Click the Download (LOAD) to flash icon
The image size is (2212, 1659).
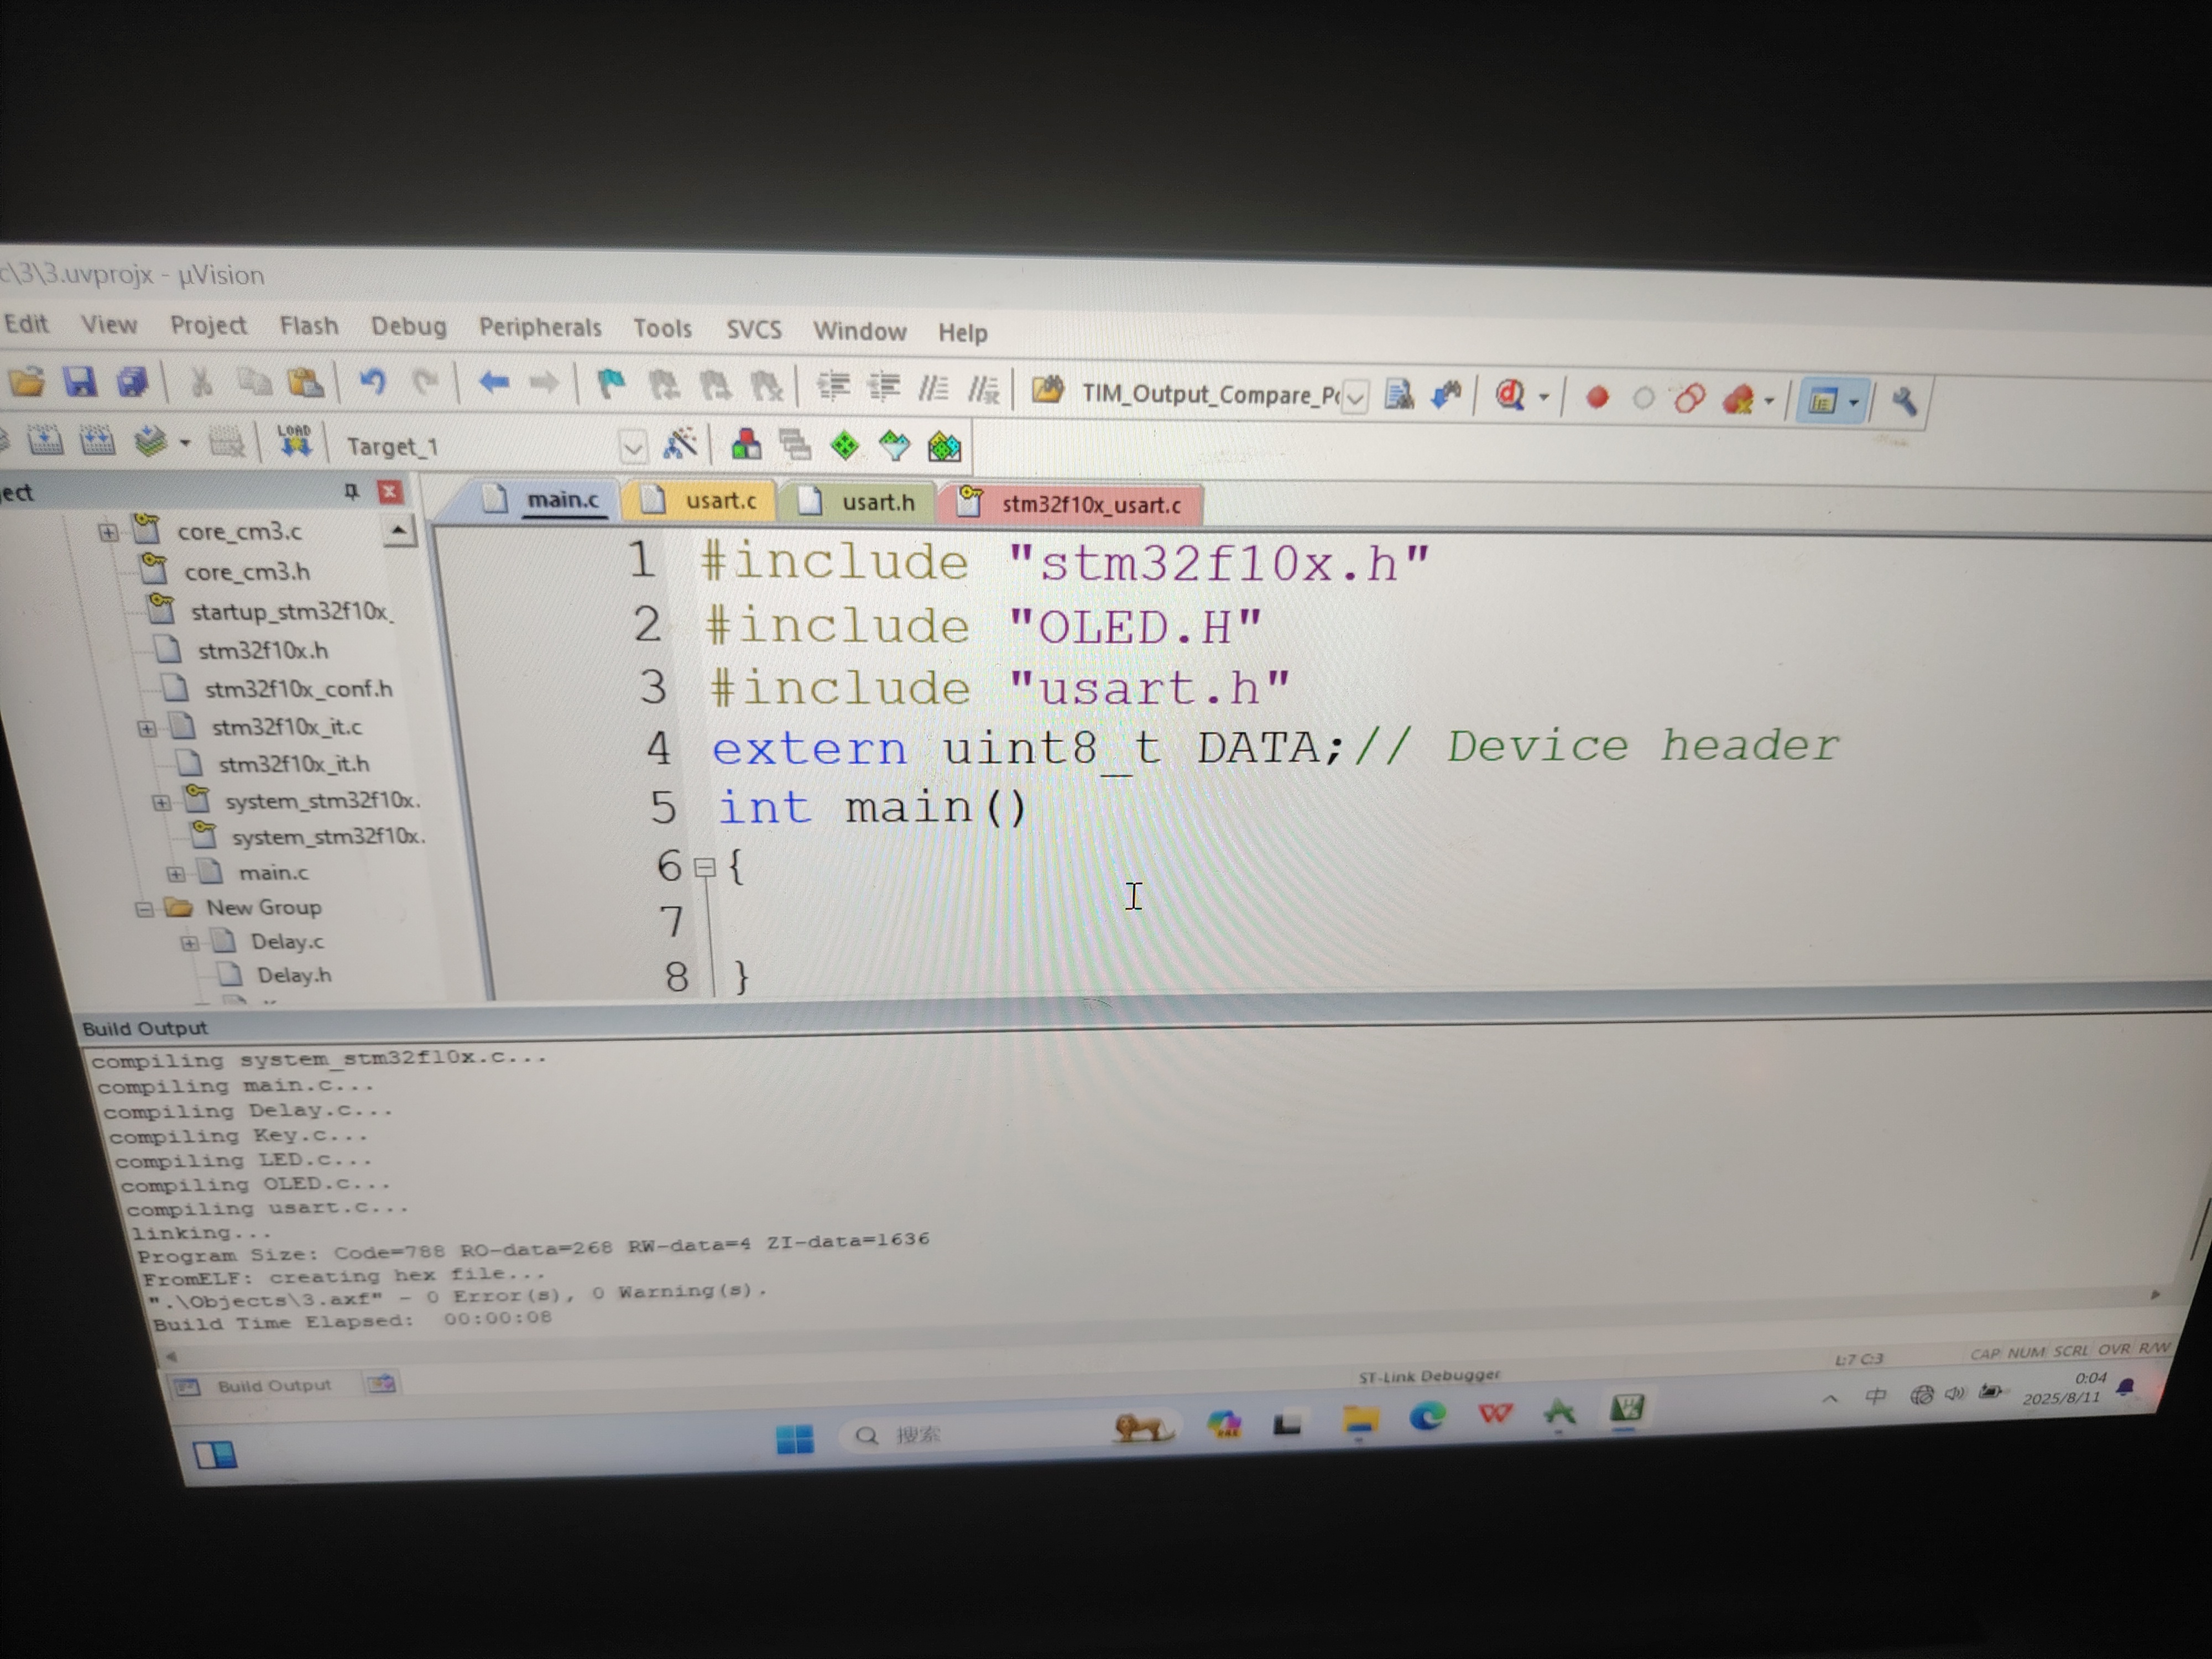(x=294, y=440)
